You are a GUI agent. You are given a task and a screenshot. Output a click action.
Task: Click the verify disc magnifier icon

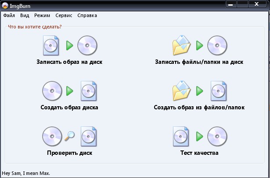coord(69,136)
